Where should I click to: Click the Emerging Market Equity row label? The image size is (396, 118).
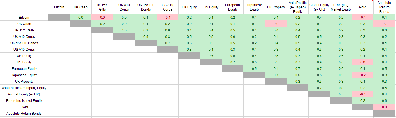(x=24, y=100)
